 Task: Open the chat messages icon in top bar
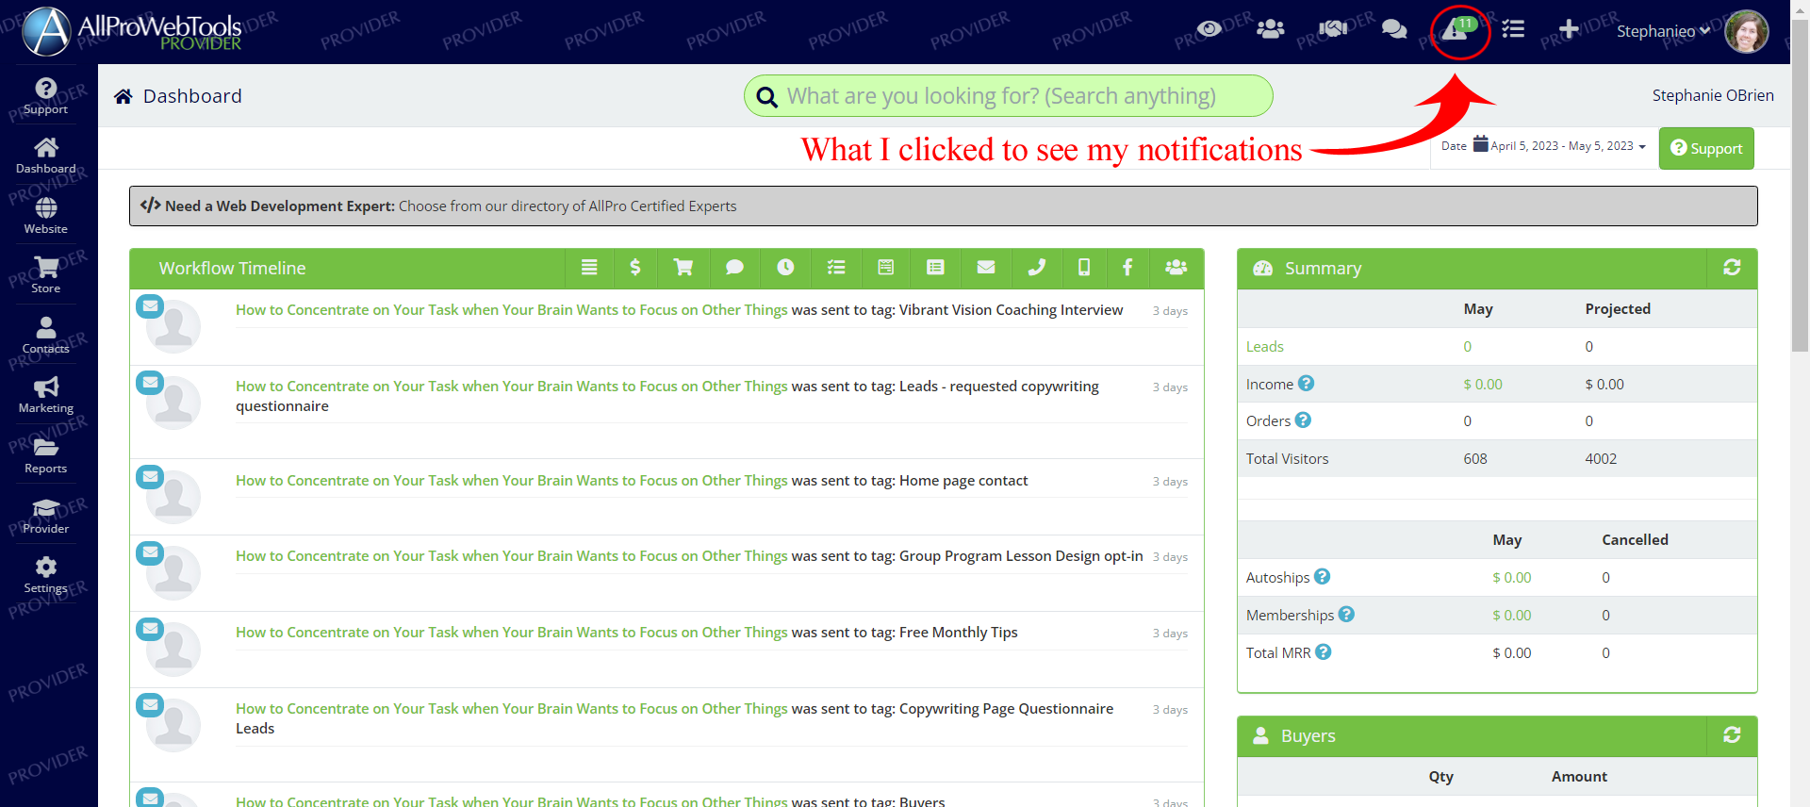pyautogui.click(x=1394, y=29)
